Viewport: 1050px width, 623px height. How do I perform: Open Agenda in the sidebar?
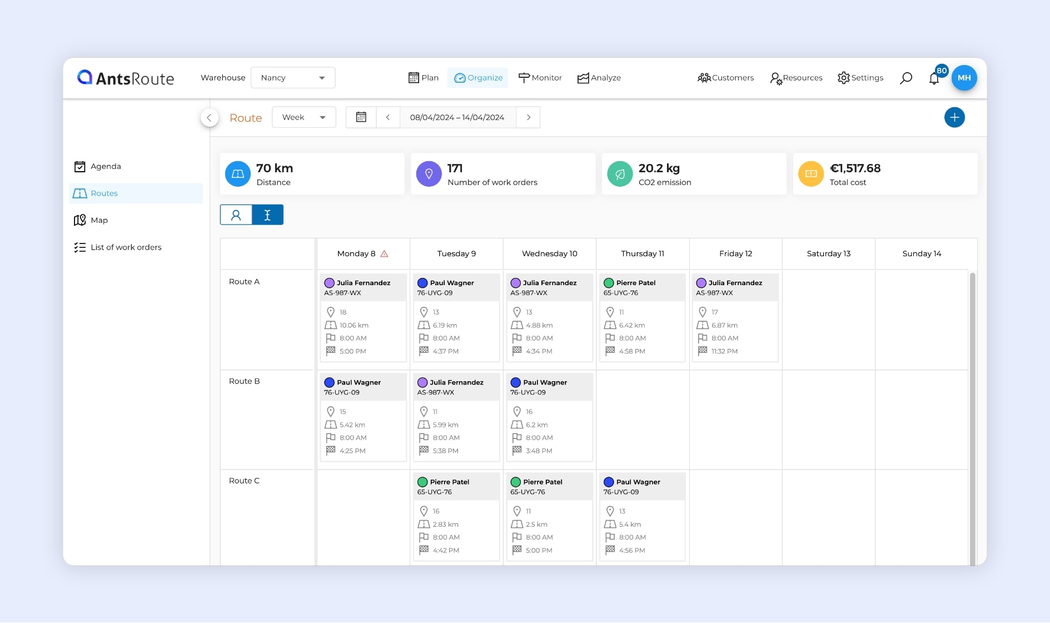click(x=106, y=166)
